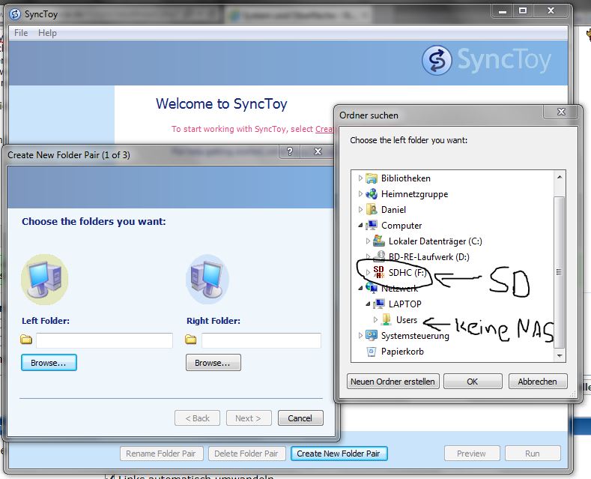Select the C: drive icon

point(379,241)
